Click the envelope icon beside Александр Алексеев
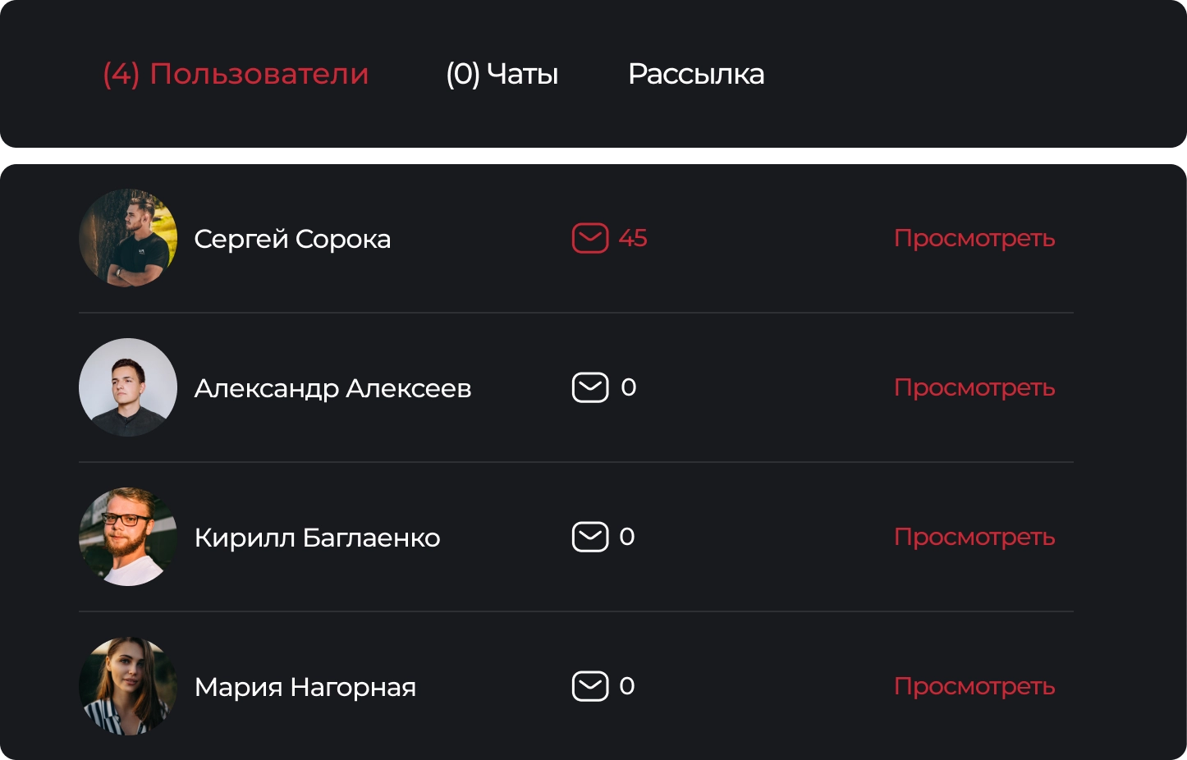The height and width of the screenshot is (760, 1187). pyautogui.click(x=590, y=387)
